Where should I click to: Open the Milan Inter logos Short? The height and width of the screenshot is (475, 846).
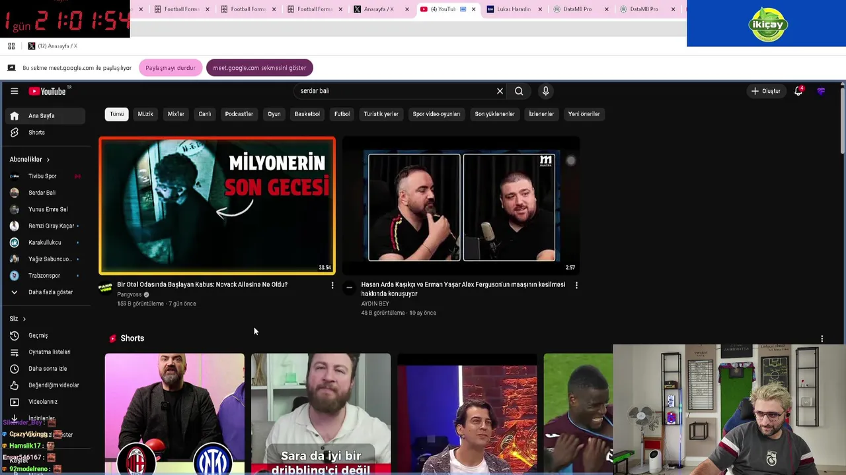(174, 414)
